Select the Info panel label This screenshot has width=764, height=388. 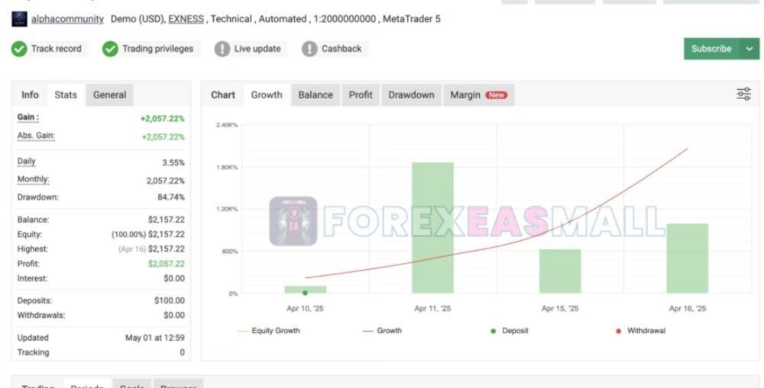(x=30, y=95)
